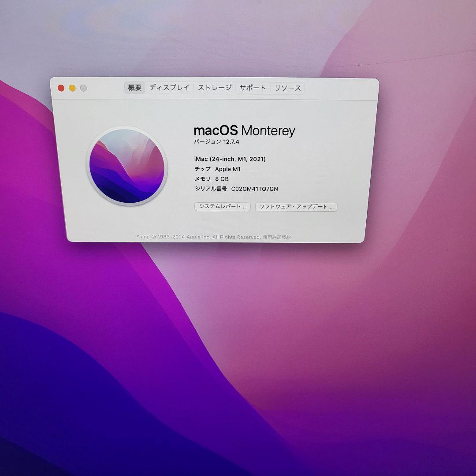This screenshot has height=476, width=476.
Task: Click the macOS Monterey circular logo
Action: [127, 166]
